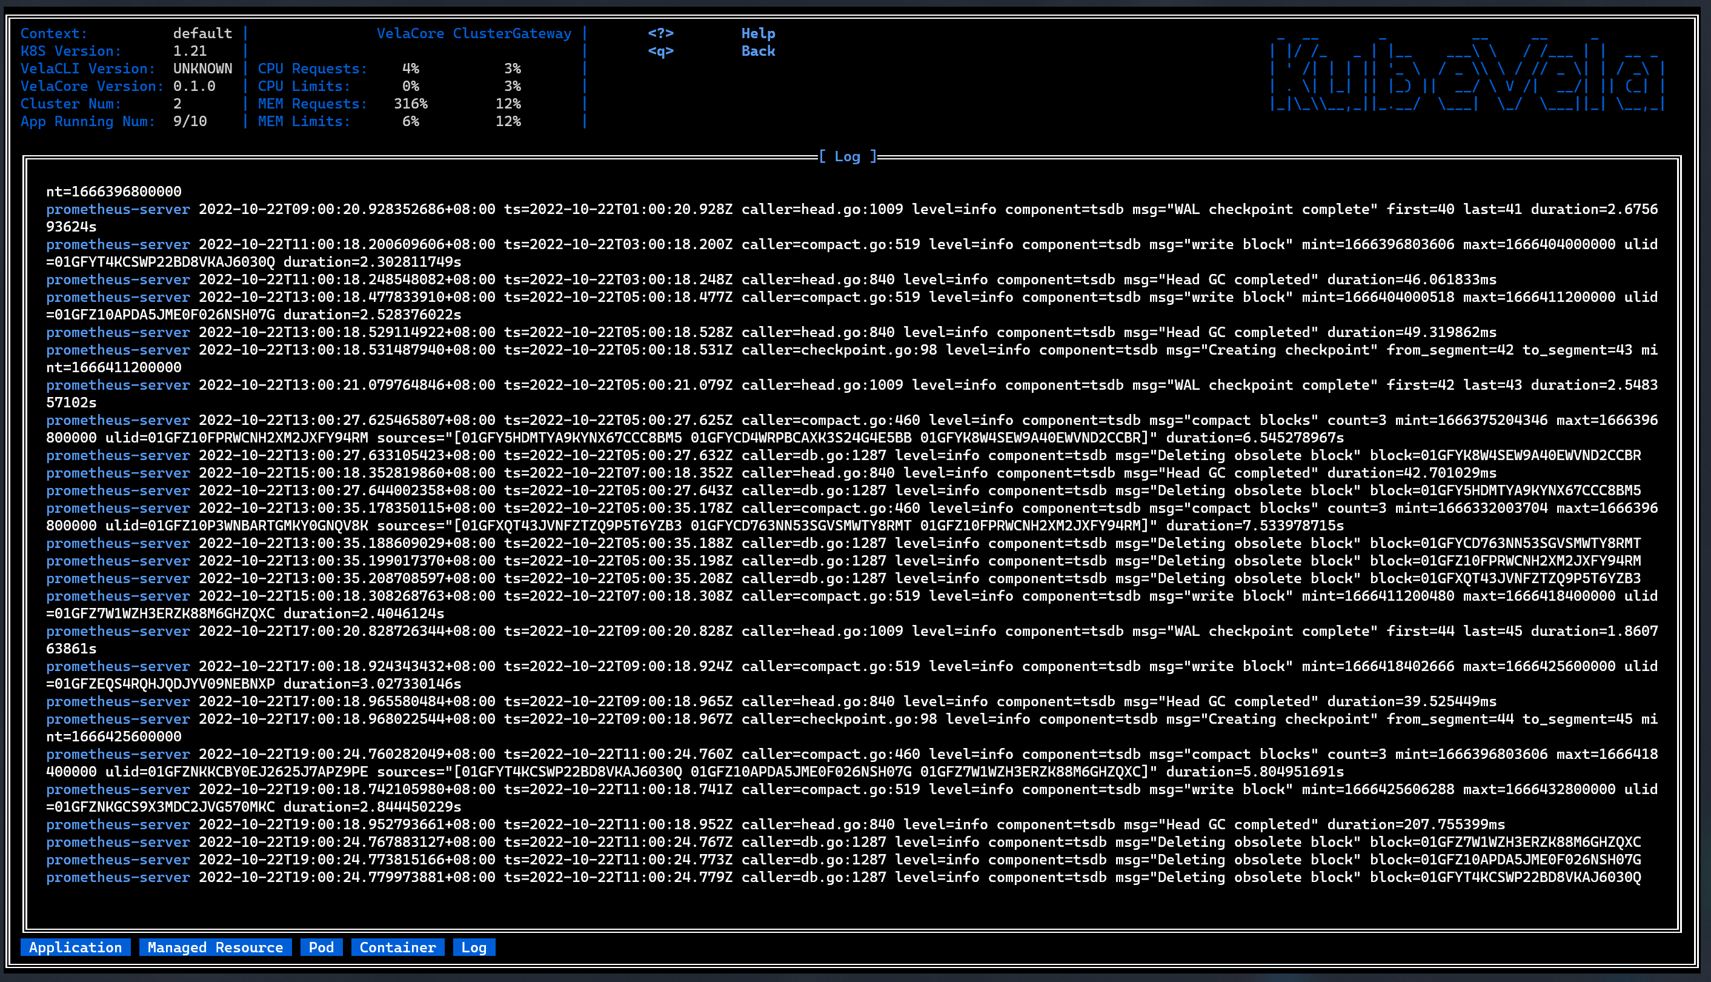Click the log entry with ulid 01GFYT4KCSWP22BD8VKAJ6030Q duration=2.302811749s

(x=851, y=253)
